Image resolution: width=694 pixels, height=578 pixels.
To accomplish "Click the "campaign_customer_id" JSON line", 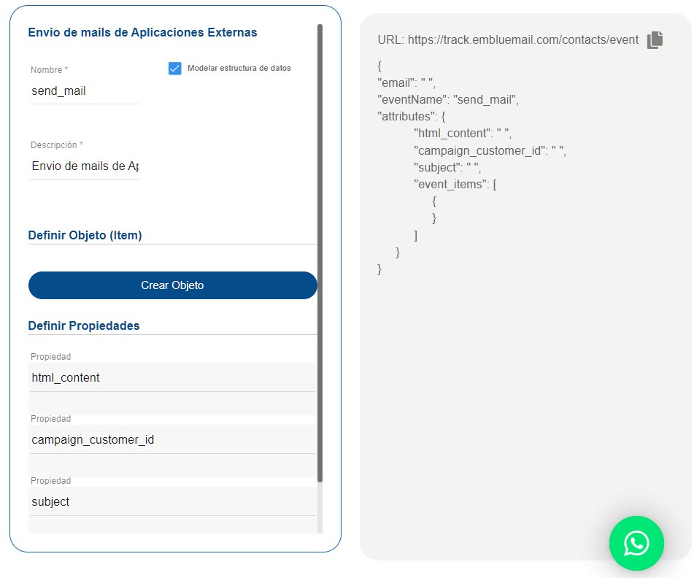I will [490, 151].
